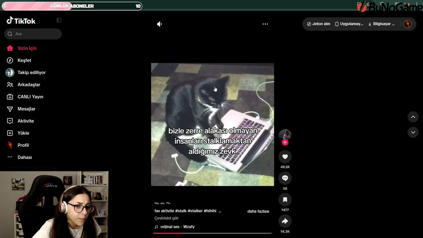Click the #stalker hashtag
The image size is (423, 238).
pyautogui.click(x=195, y=211)
